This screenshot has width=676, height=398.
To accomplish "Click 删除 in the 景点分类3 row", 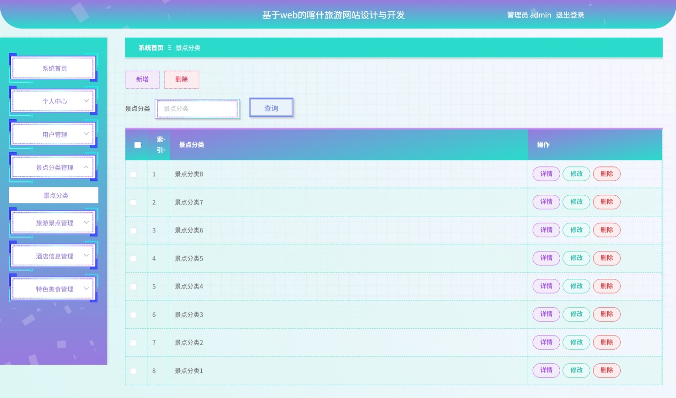I will pyautogui.click(x=607, y=314).
